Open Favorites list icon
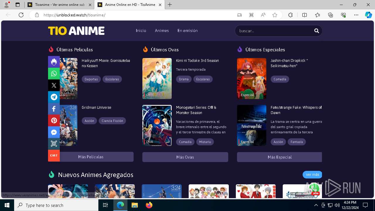Screen dimensions: 375x211 (x=318, y=15)
